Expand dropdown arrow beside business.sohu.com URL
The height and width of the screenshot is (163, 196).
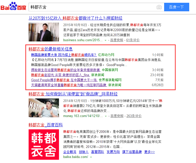pos(105,40)
